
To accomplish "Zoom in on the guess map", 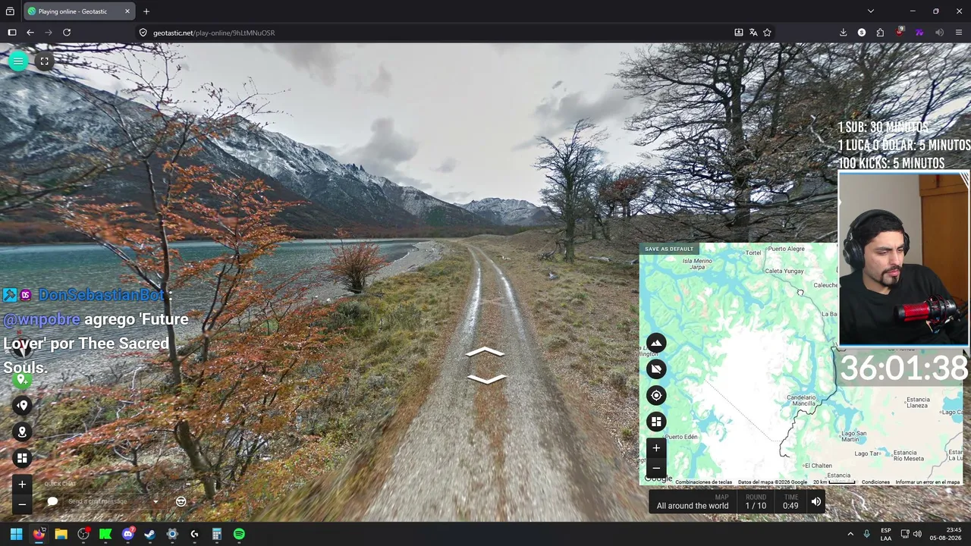I will 656,448.
